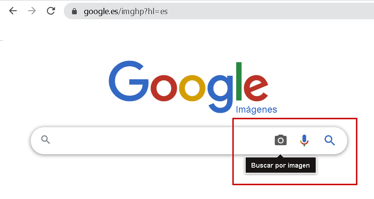Click the red letter e in logo
Viewport: 374px width, 199px height.
point(256,88)
